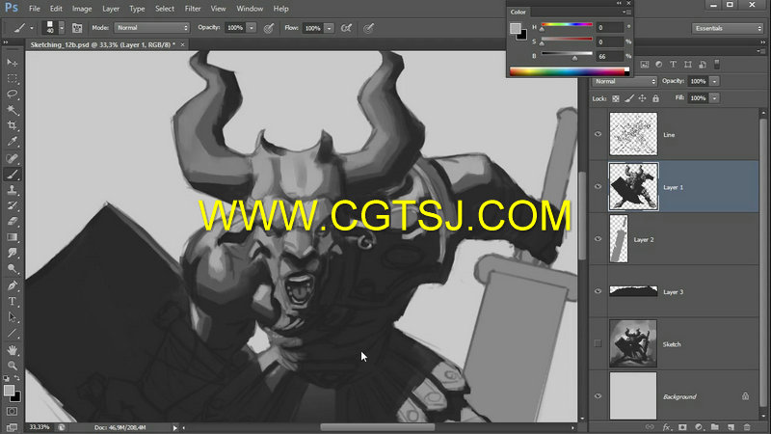Delete layer with trash icon
771x434 pixels.
click(x=747, y=427)
